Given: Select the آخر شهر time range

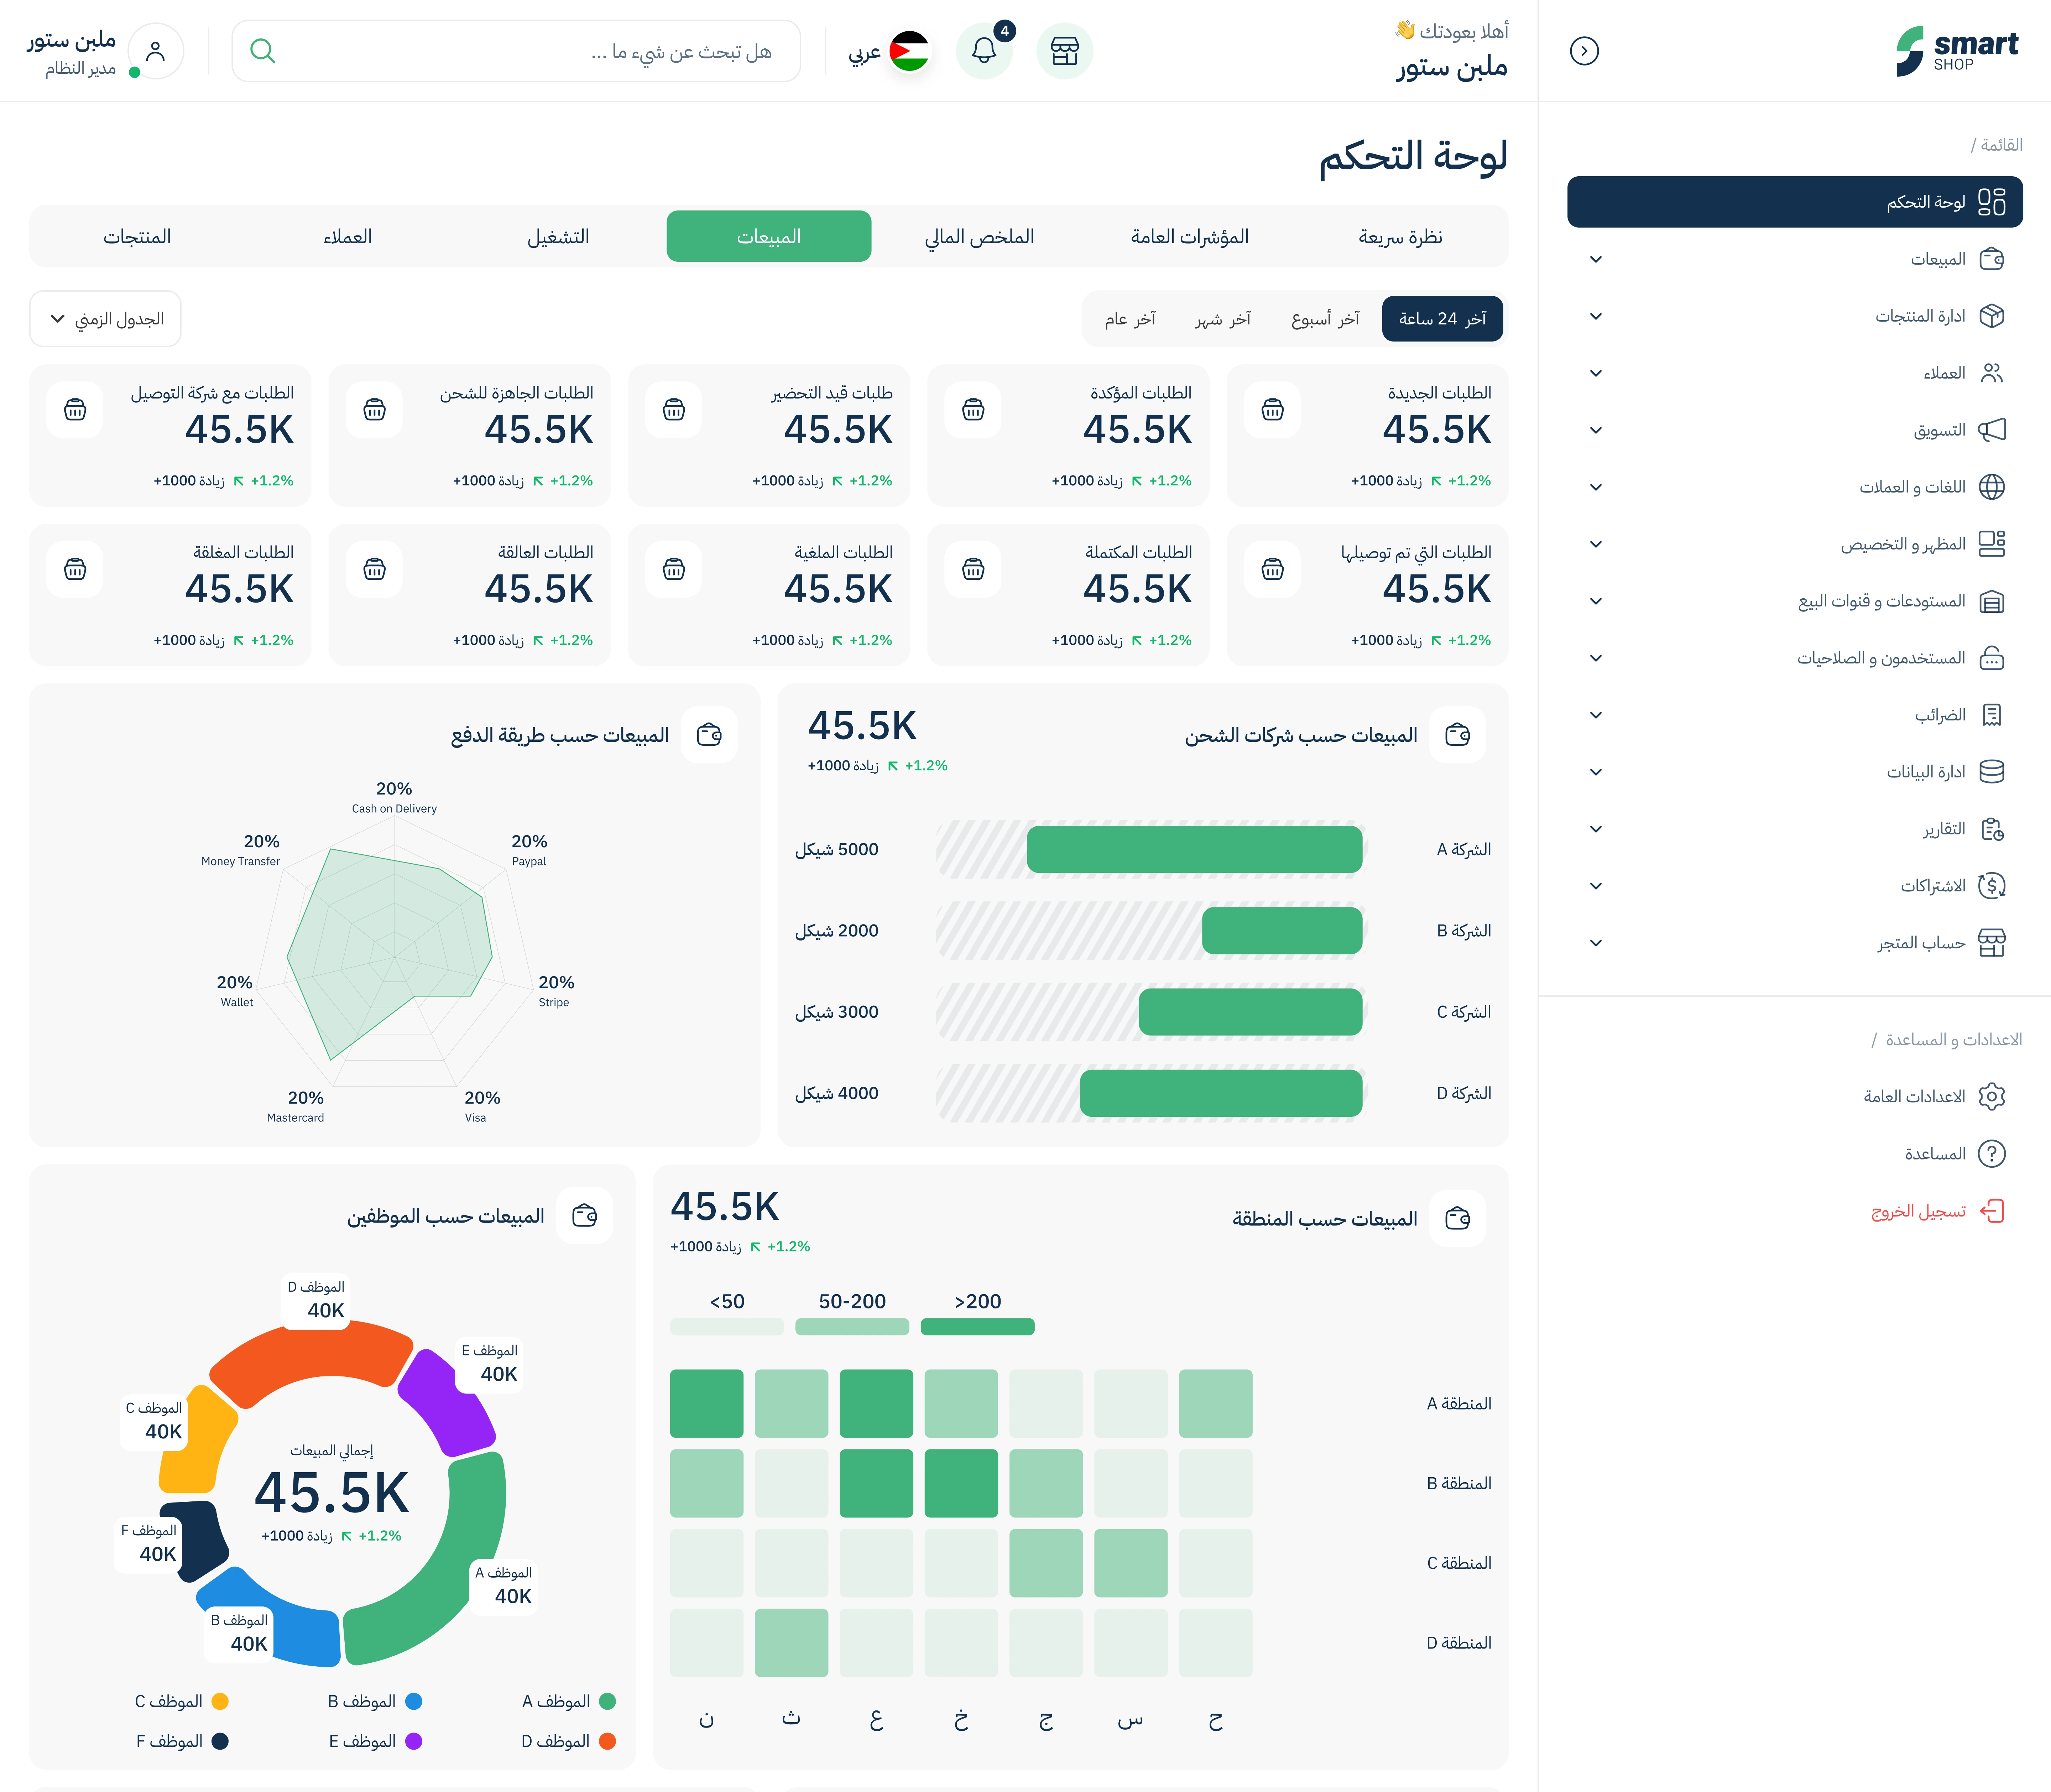Looking at the screenshot, I should click(x=1223, y=319).
